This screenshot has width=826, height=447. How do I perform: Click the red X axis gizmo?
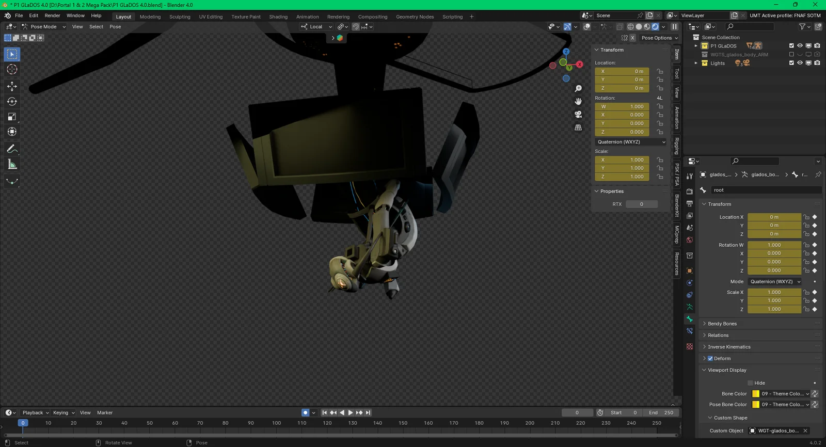point(580,65)
